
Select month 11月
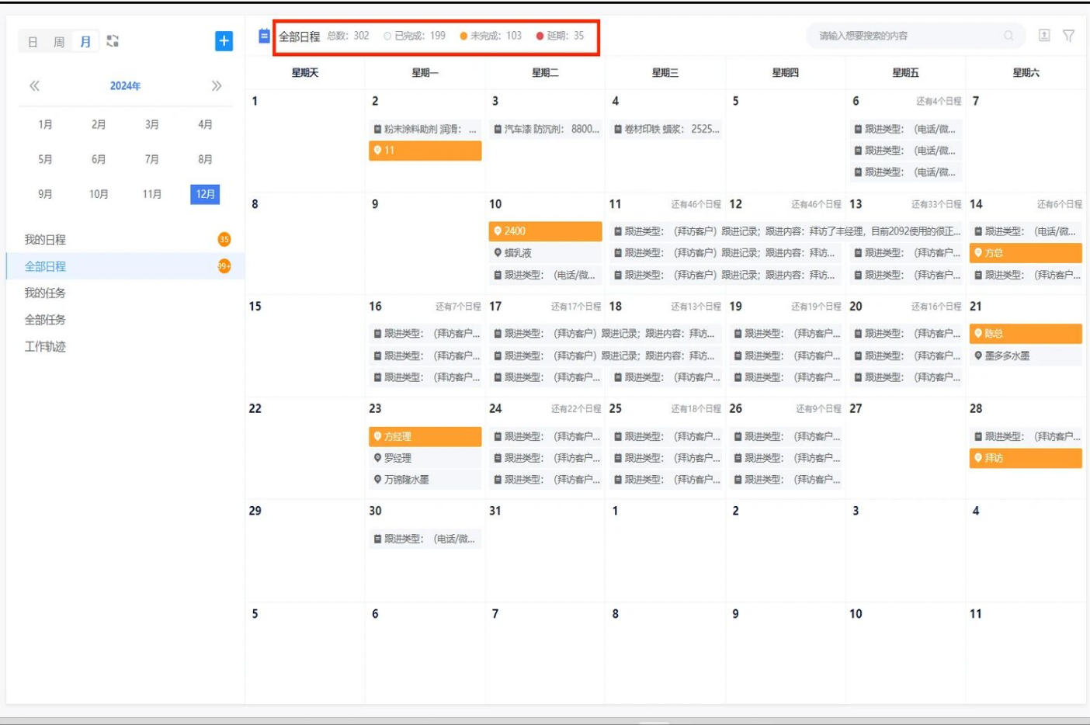(x=152, y=194)
